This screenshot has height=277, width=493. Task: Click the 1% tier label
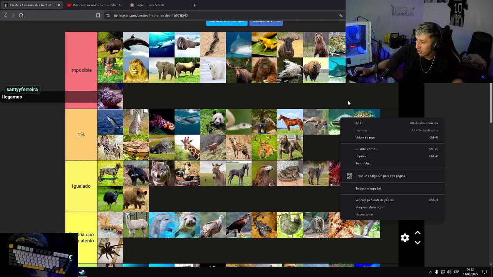(81, 135)
